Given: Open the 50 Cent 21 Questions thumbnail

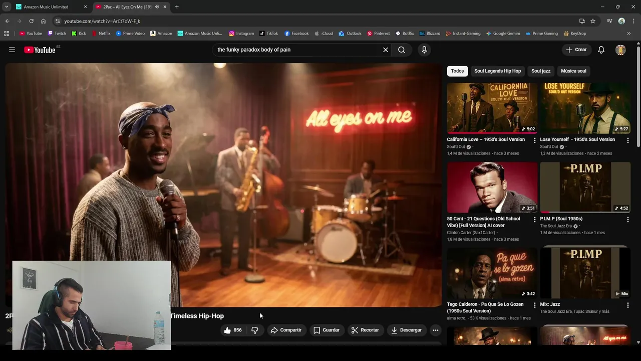Looking at the screenshot, I should point(492,187).
